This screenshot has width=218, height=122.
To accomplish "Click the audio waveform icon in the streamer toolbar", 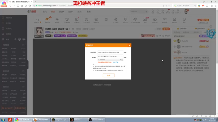I will [x=57, y=19].
